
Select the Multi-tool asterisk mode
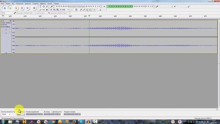(47, 10)
